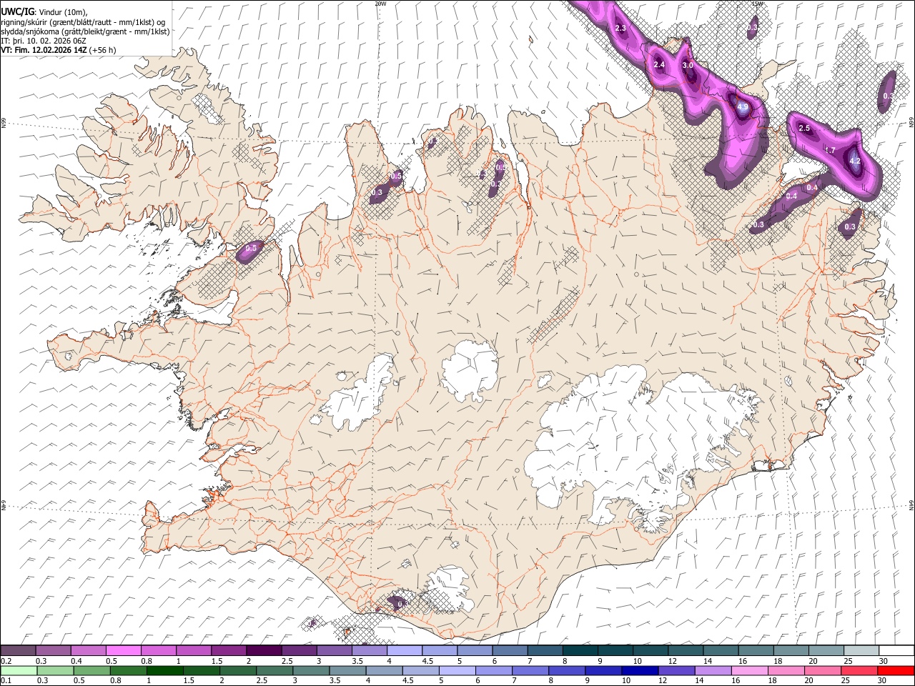Click the upper-bar swatch between 0.2 and 0.3

(18, 651)
